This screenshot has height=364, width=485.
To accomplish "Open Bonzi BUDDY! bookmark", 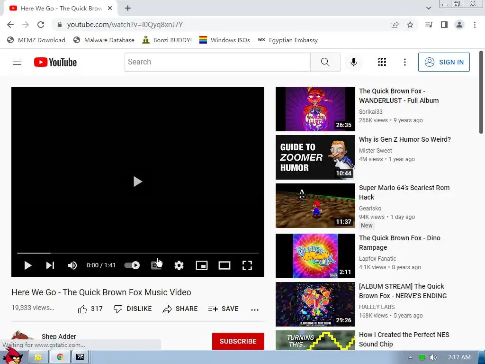I will (167, 40).
